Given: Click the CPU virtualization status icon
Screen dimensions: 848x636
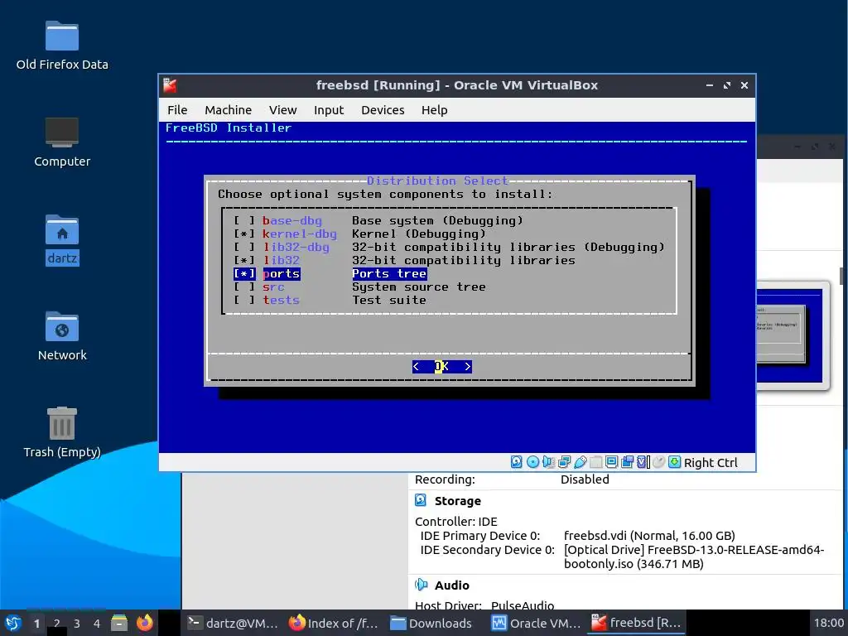Looking at the screenshot, I should pos(643,462).
